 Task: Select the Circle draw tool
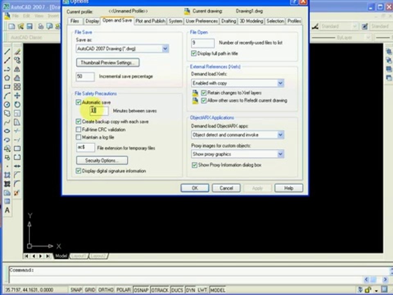(7, 104)
